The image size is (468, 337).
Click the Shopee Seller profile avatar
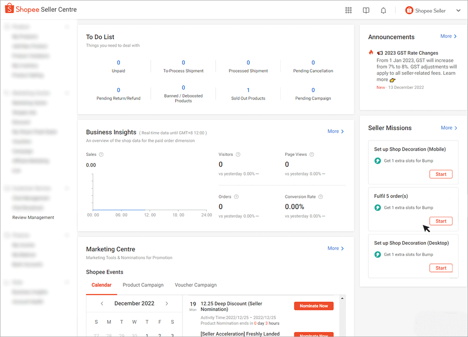coord(409,10)
